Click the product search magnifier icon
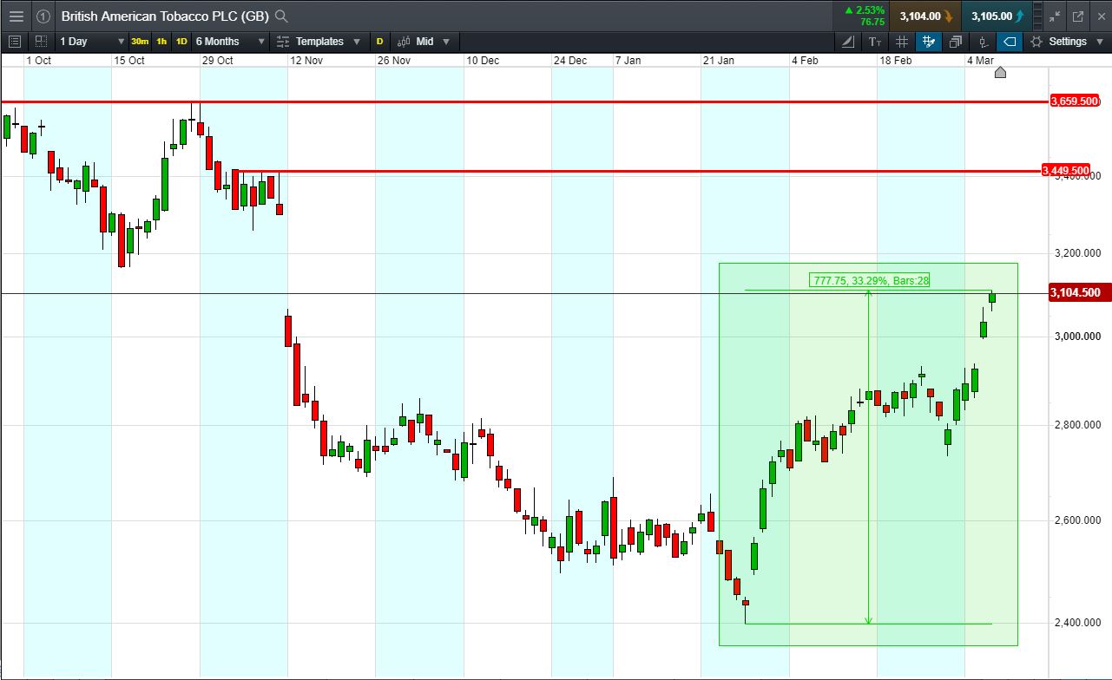The image size is (1112, 680). pyautogui.click(x=280, y=16)
